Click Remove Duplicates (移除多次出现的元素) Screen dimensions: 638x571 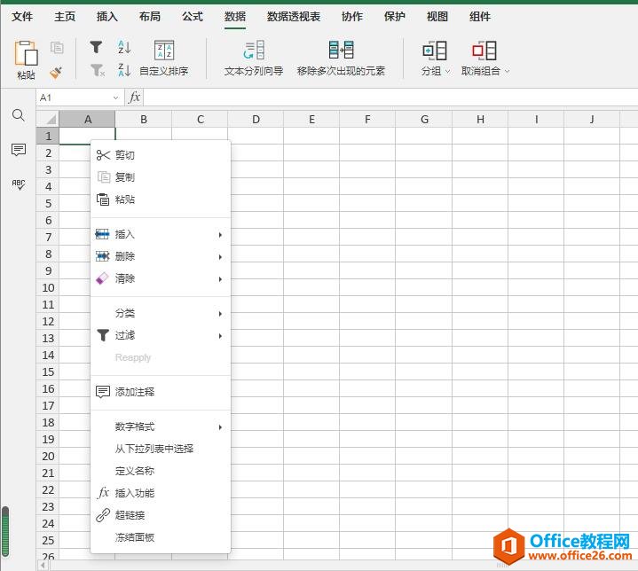(x=341, y=59)
